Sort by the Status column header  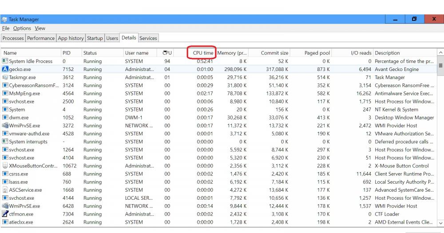(x=102, y=53)
